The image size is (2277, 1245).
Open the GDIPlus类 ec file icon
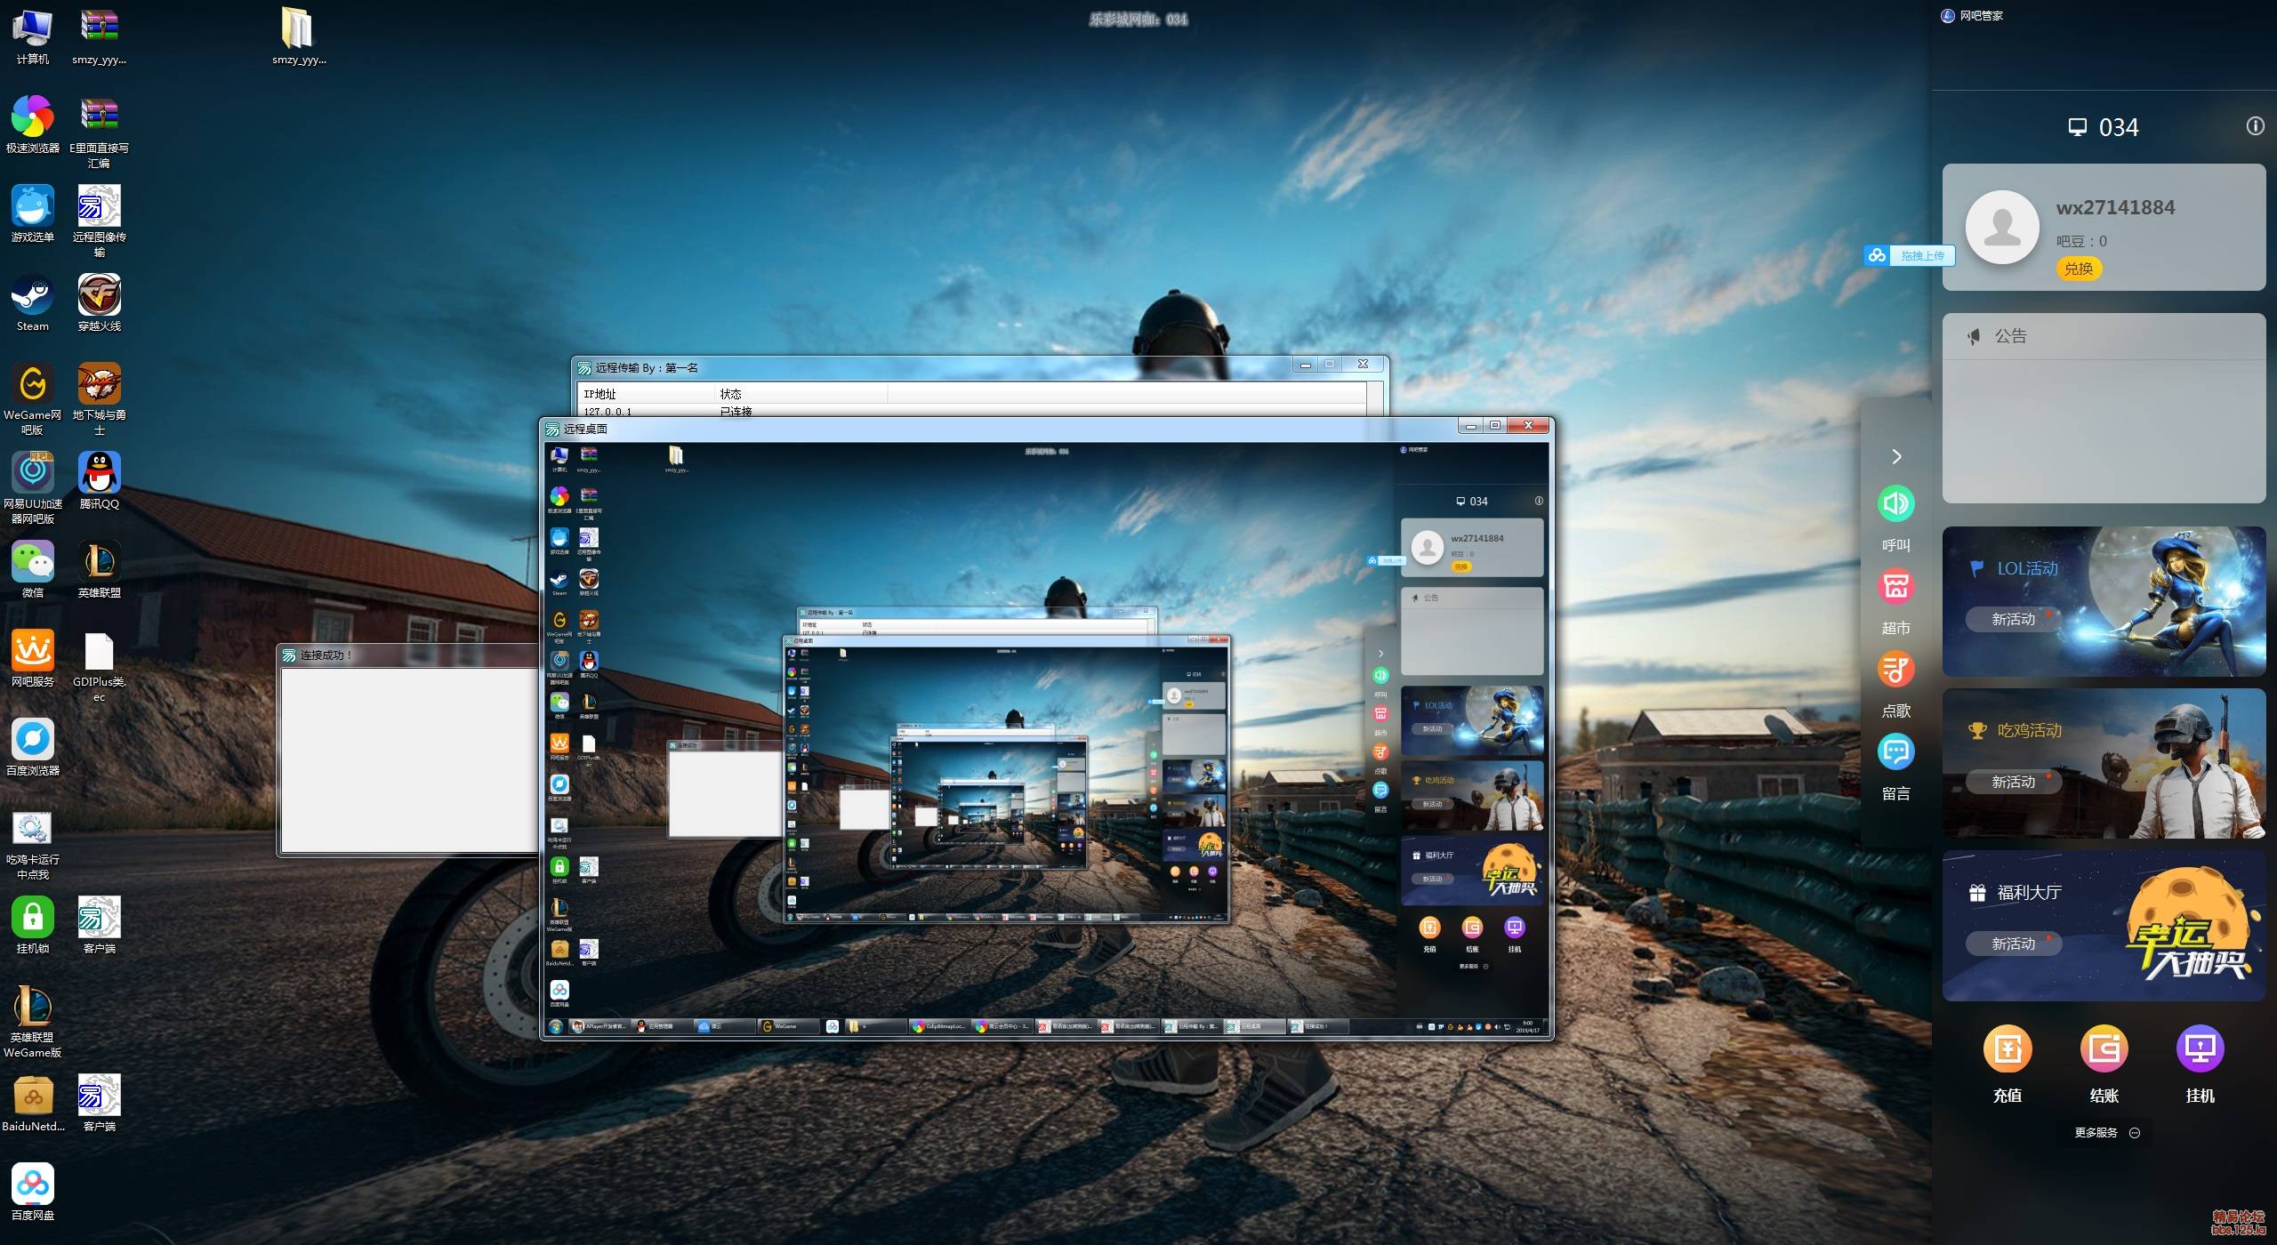tap(99, 667)
